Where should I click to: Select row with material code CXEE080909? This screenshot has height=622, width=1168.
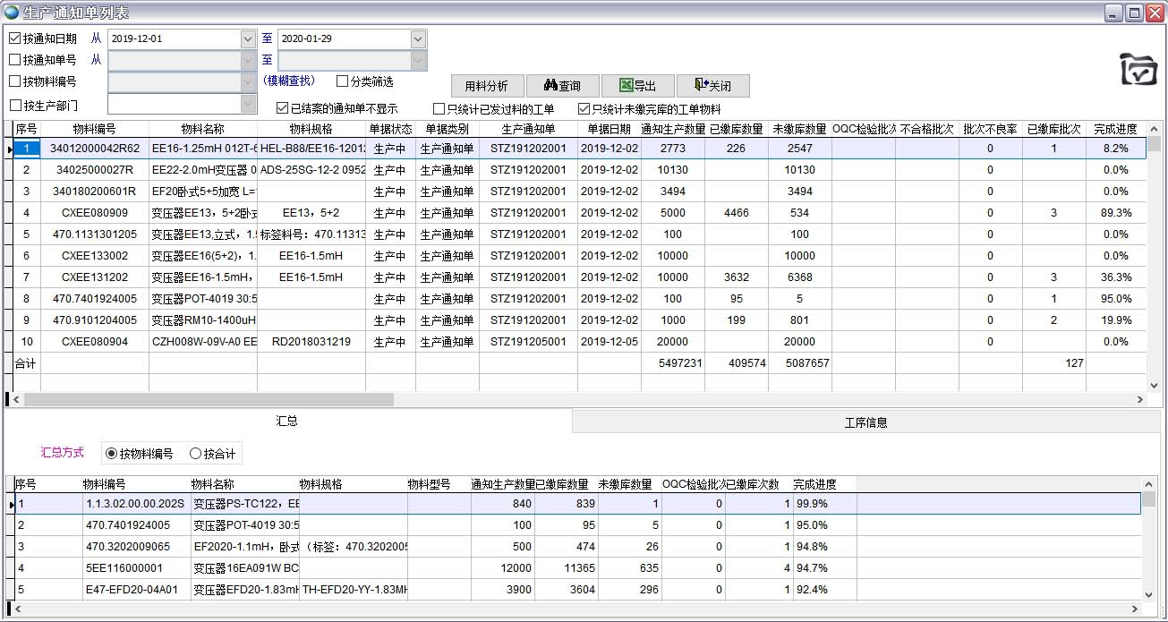coord(94,213)
